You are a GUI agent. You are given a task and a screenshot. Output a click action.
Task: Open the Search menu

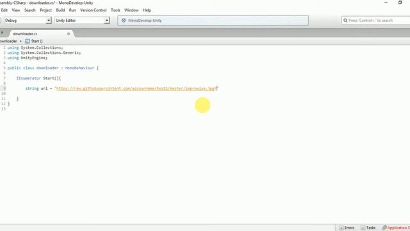29,10
